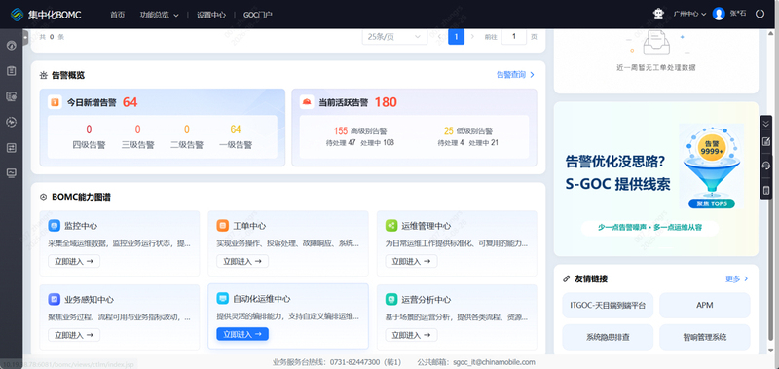Viewport: 779px width, 369px height.
Task: Open the 首页 menu item
Action: click(x=117, y=15)
